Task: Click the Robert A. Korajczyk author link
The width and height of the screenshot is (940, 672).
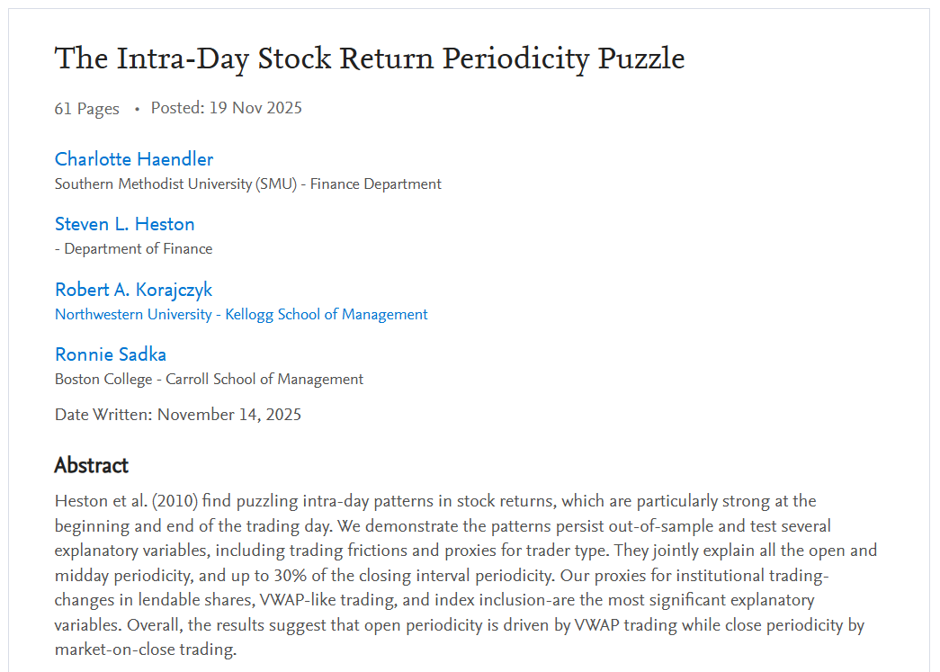Action: tap(133, 290)
